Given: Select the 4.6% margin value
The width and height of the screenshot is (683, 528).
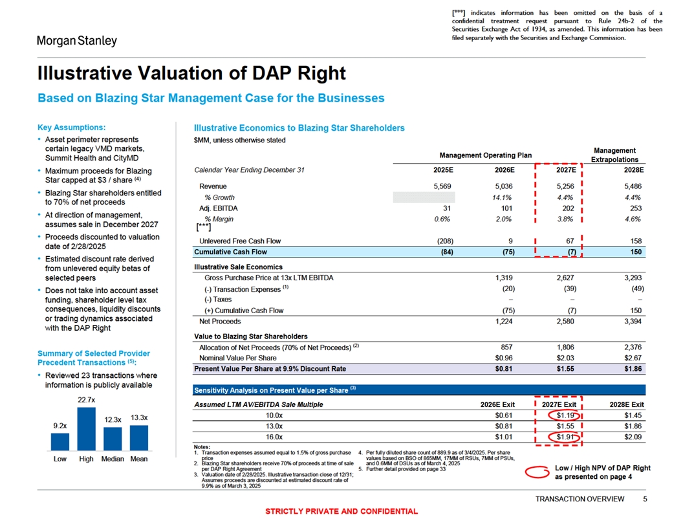Looking at the screenshot, I should [633, 219].
